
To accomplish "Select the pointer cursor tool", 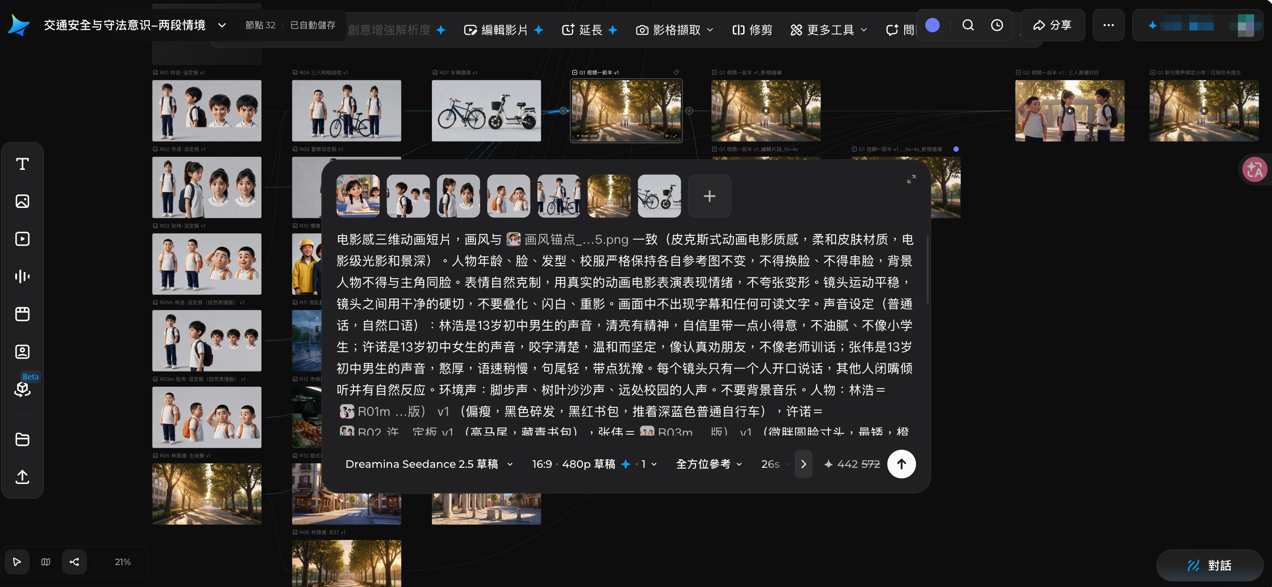I will click(17, 562).
